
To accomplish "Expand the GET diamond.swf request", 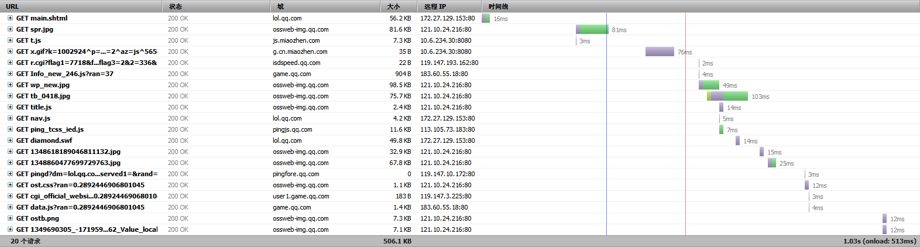I will pos(10,140).
